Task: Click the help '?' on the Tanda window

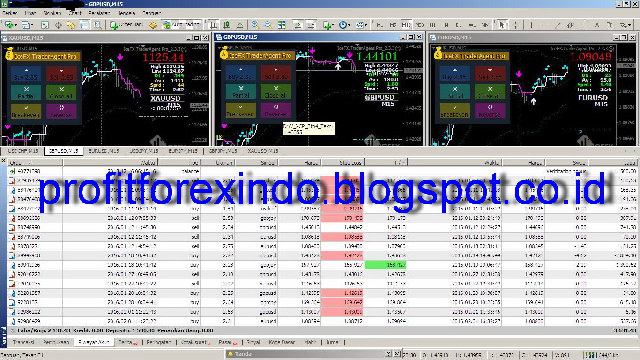Action: tap(388, 354)
